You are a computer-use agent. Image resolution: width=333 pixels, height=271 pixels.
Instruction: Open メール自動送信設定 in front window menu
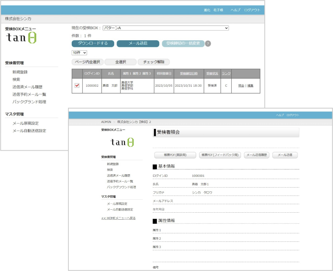coord(120,209)
